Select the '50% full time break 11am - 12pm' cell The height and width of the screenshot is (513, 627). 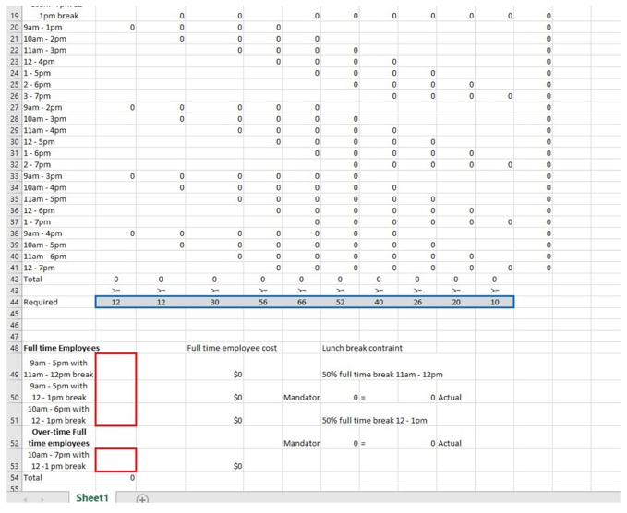click(382, 375)
